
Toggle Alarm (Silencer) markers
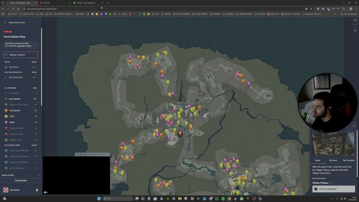(x=20, y=168)
